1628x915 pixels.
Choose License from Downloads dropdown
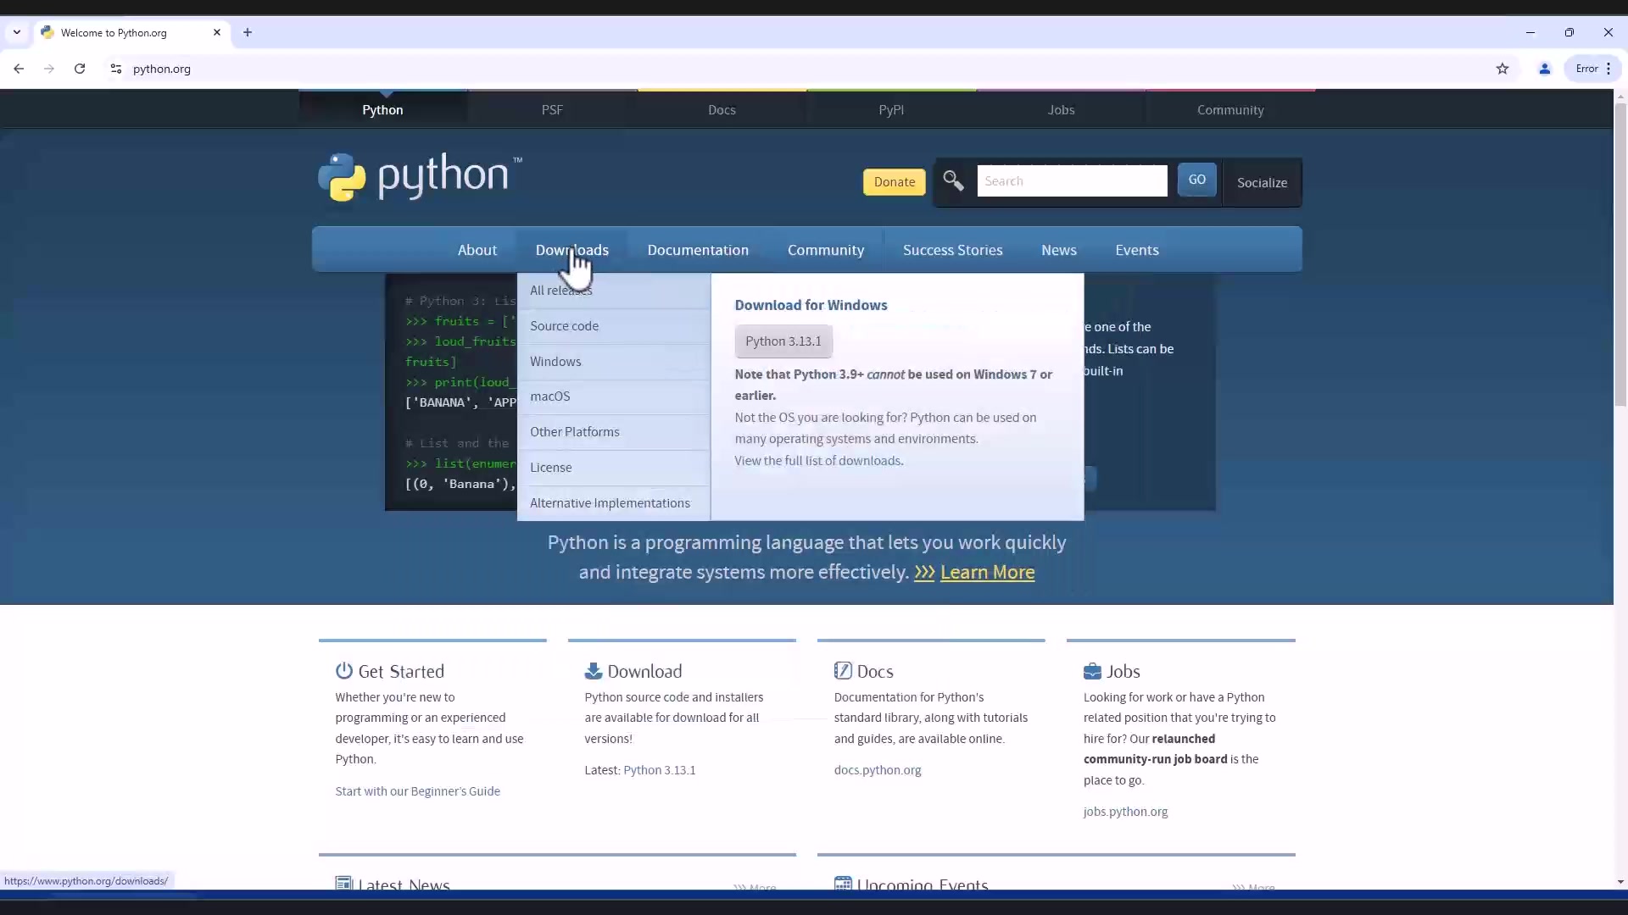(x=614, y=468)
